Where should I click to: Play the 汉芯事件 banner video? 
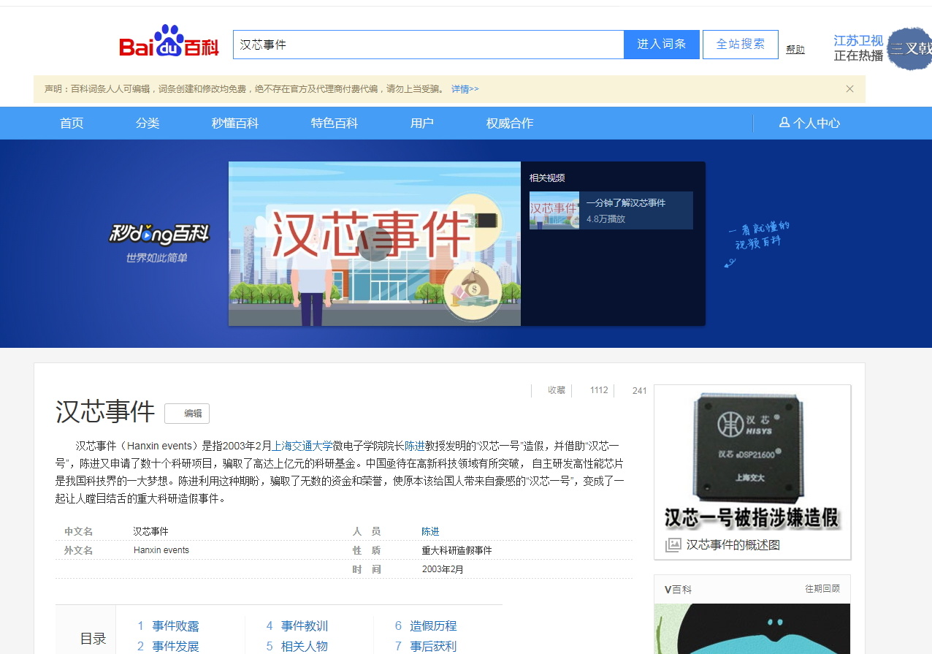[x=375, y=243]
